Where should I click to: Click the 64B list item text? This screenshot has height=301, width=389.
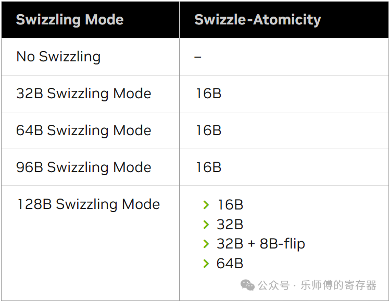click(230, 264)
